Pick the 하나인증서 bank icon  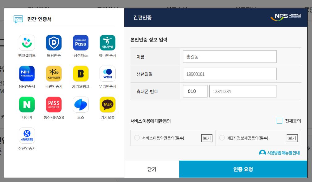(107, 43)
